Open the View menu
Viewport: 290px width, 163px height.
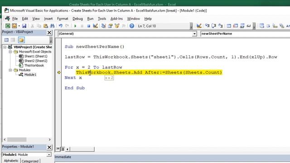(36, 19)
